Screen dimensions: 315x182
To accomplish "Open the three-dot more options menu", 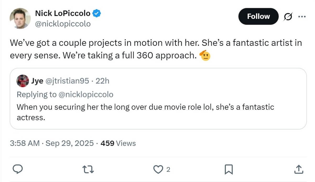I will 302,16.
